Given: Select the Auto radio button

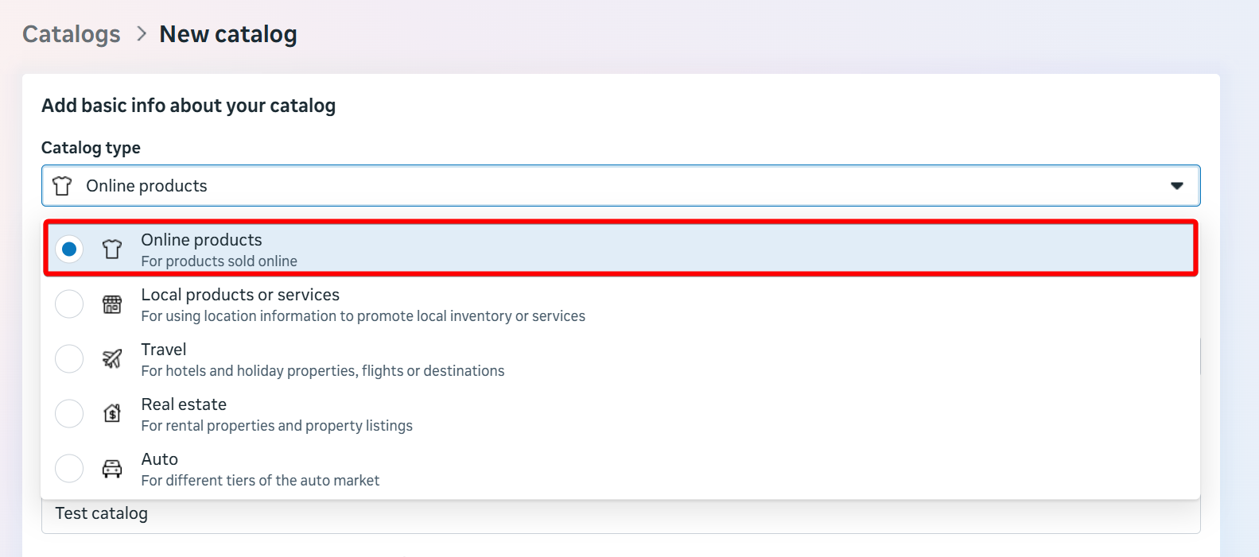Looking at the screenshot, I should click(69, 469).
